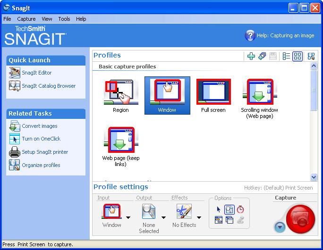Click the Help question mark icon
323x250 pixels.
(x=250, y=35)
